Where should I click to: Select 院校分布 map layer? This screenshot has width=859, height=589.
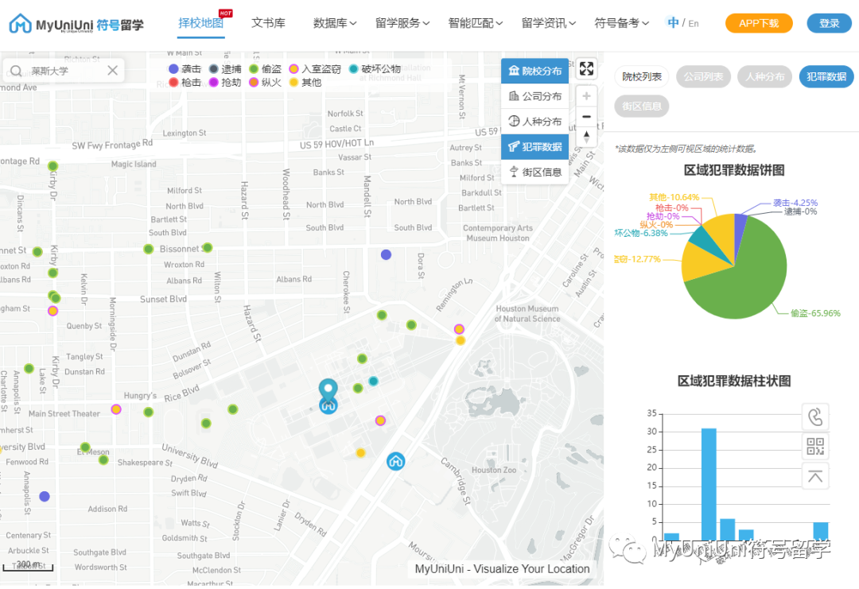pos(534,71)
